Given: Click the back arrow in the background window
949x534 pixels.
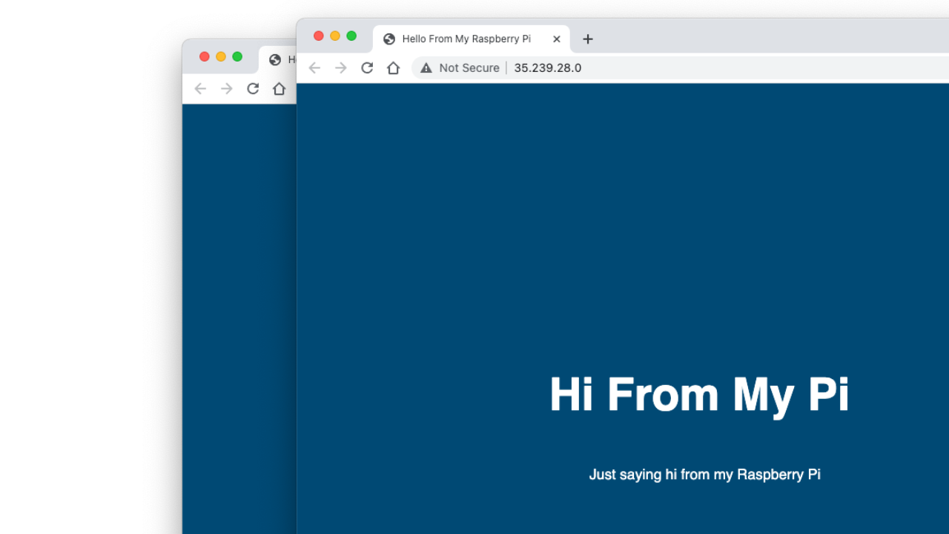Looking at the screenshot, I should coord(200,88).
